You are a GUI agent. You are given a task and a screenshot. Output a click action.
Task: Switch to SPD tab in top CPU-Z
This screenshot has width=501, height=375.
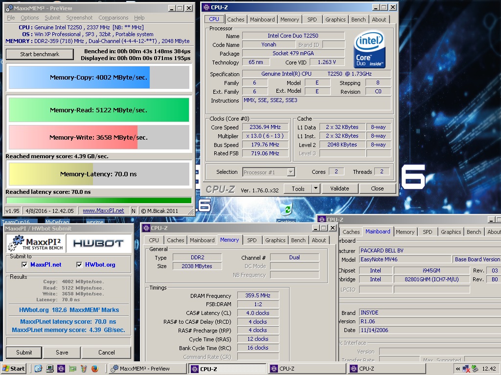[x=312, y=20]
